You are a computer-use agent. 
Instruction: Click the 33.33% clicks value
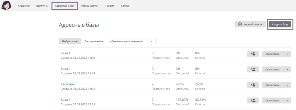tap(201, 100)
